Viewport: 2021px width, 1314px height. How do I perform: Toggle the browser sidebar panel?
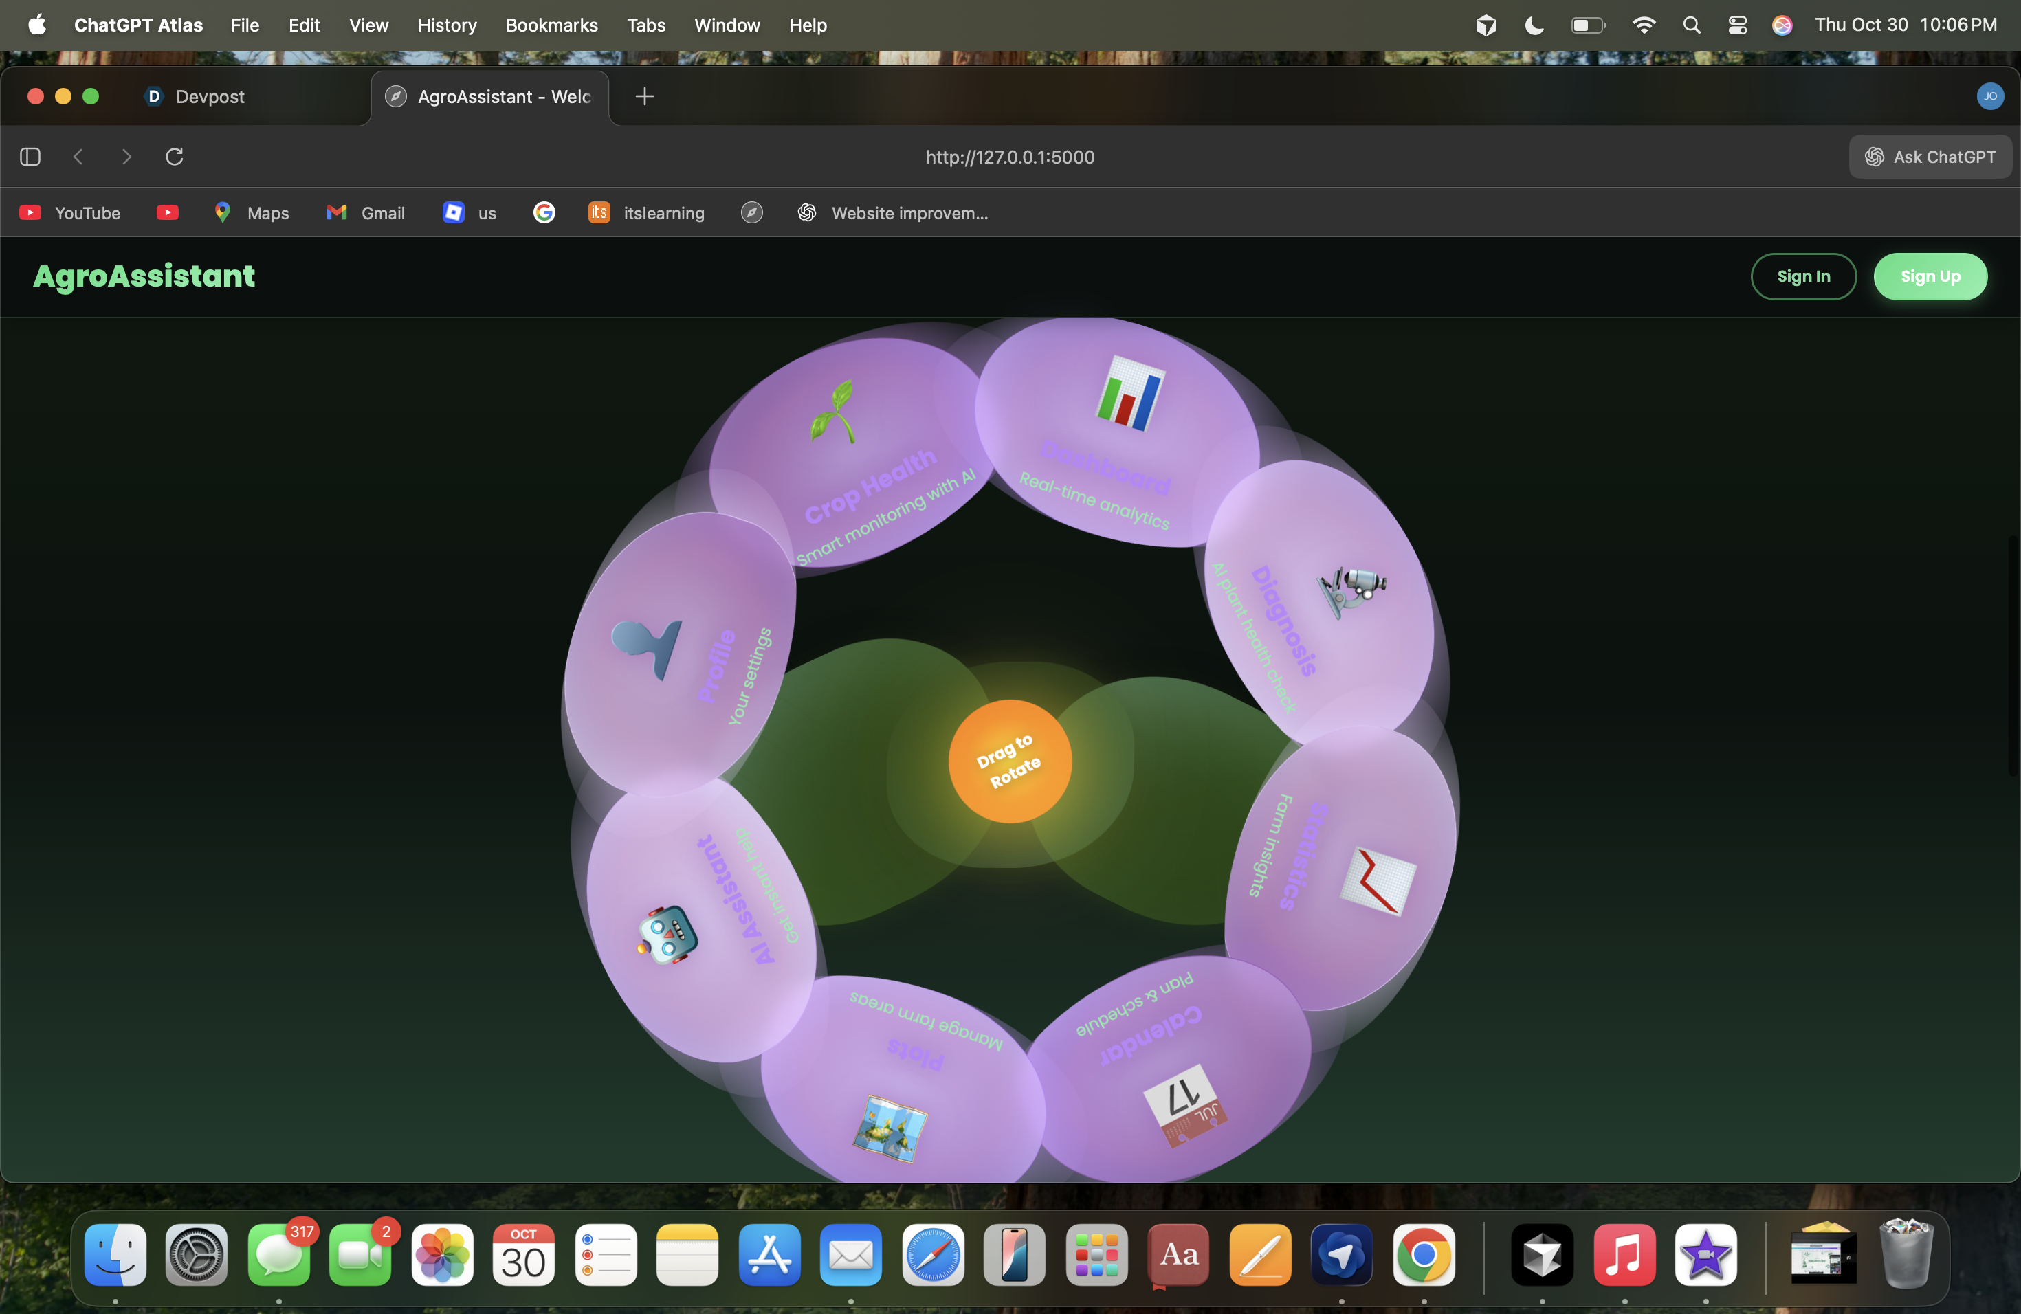tap(30, 157)
